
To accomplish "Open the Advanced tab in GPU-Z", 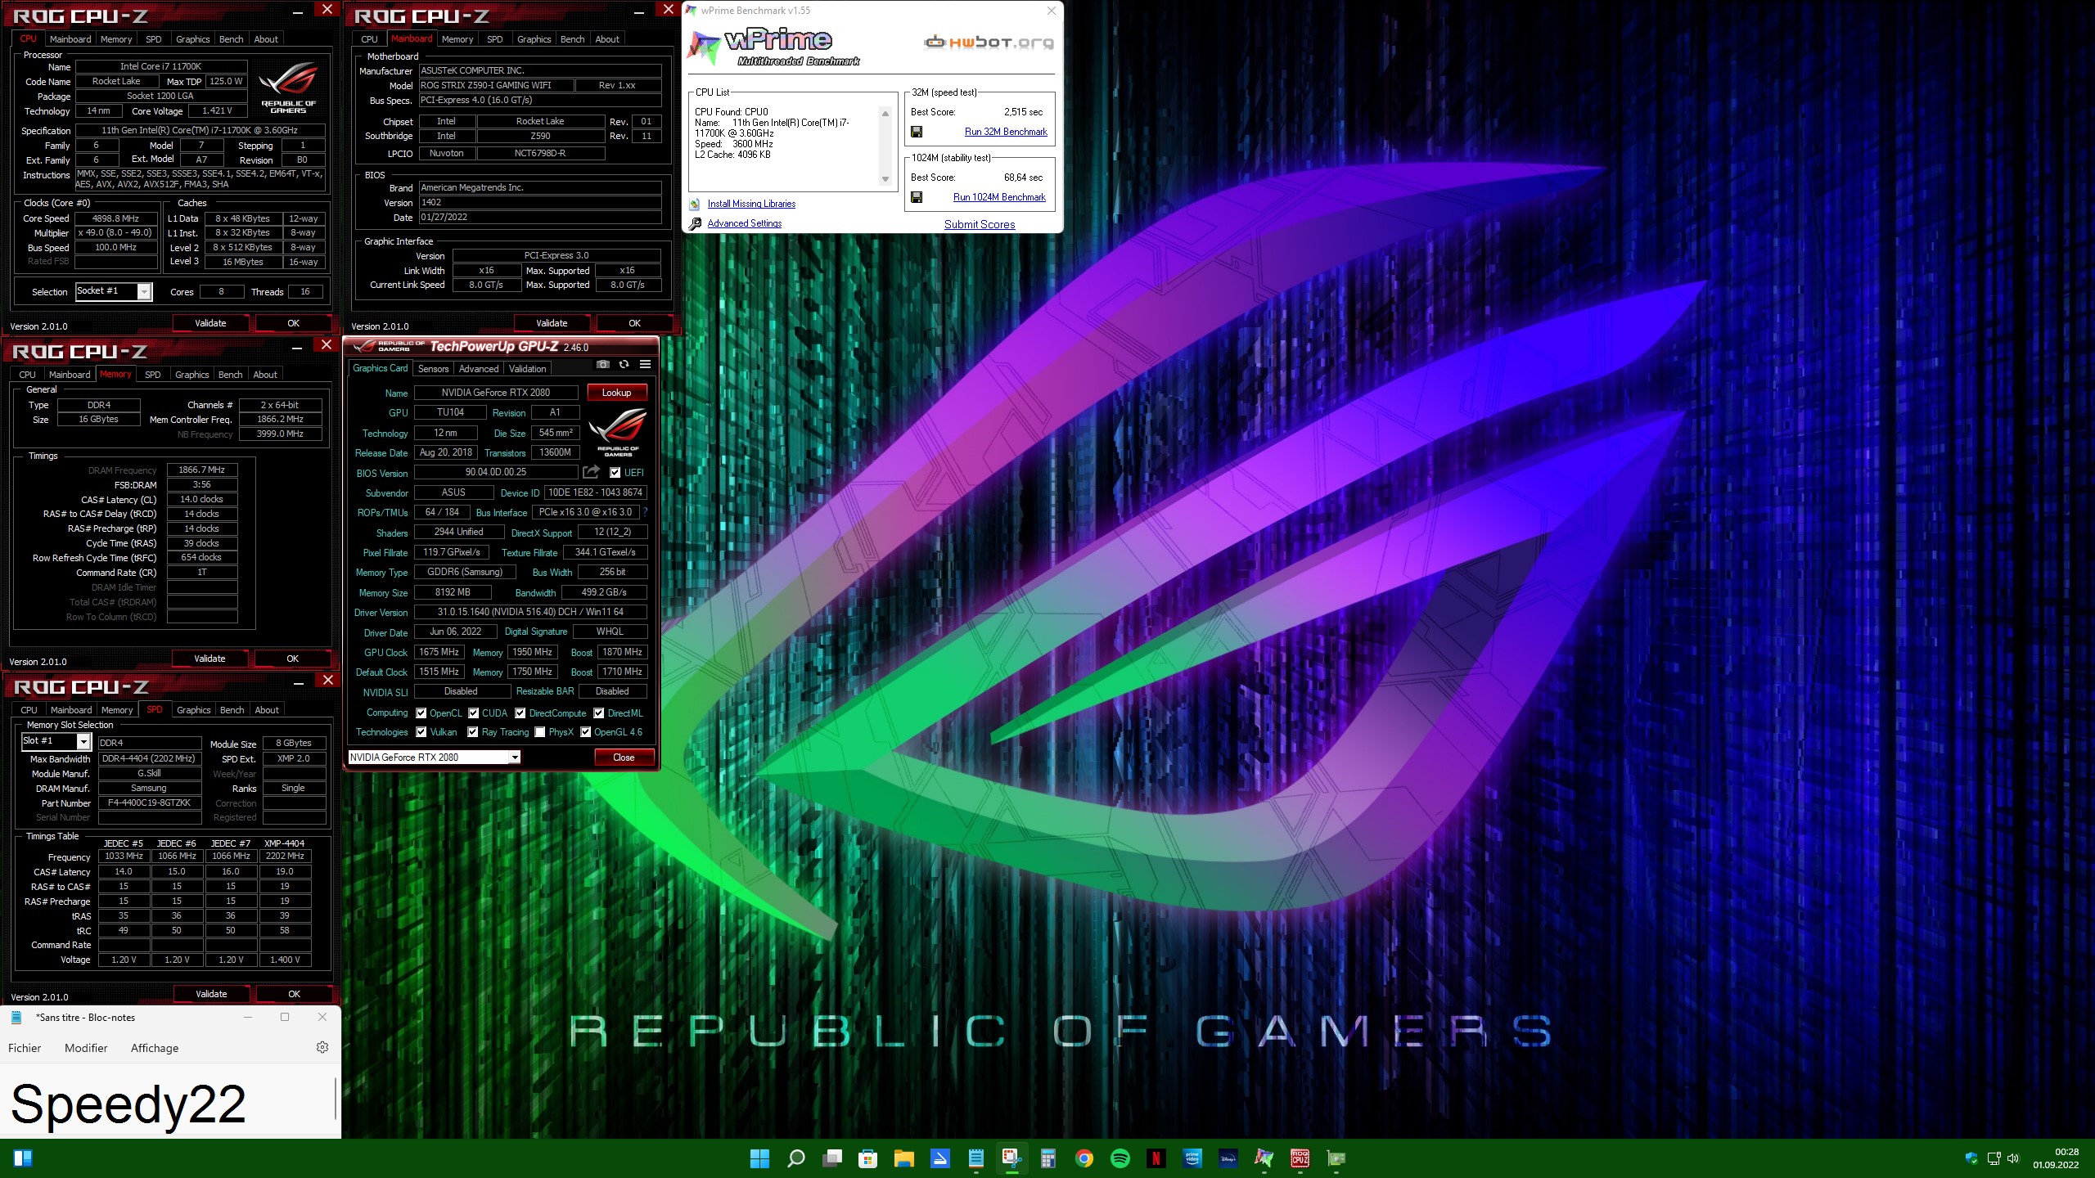I will [479, 369].
